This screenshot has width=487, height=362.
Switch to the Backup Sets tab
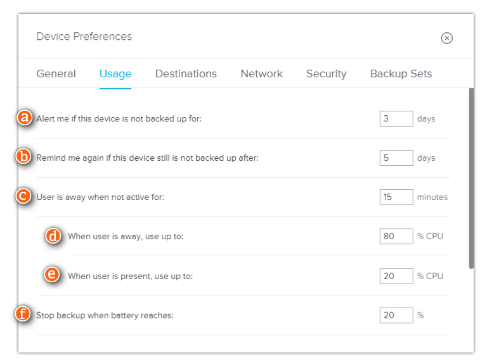[x=401, y=74]
